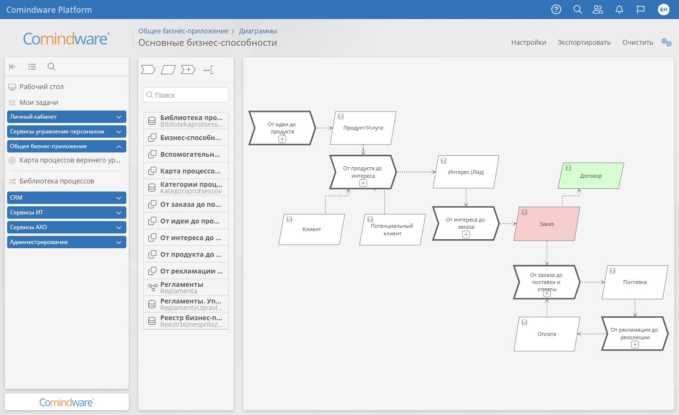
Task: Open 'Мои задачи' in the navigation
Action: tap(39, 102)
